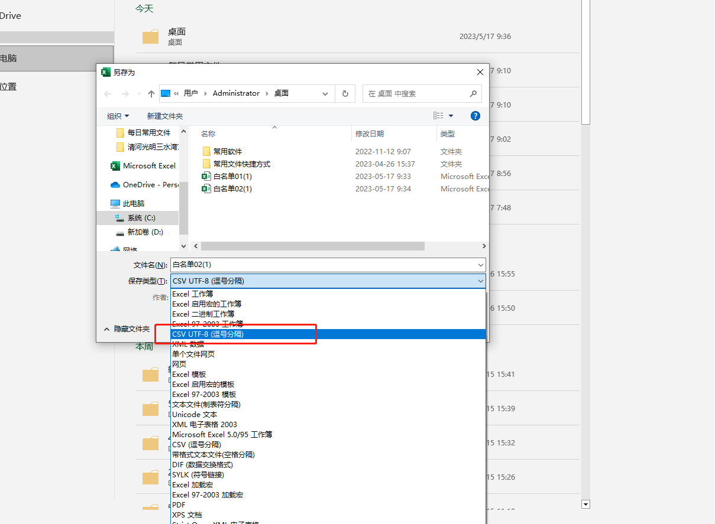Viewport: 715px width, 524px height.
Task: Choose plain CSV (逗号分隔) format
Action: (328, 444)
